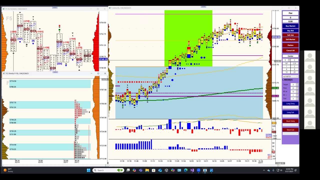Adjust the order quantity stepper arrow

coord(289,59)
